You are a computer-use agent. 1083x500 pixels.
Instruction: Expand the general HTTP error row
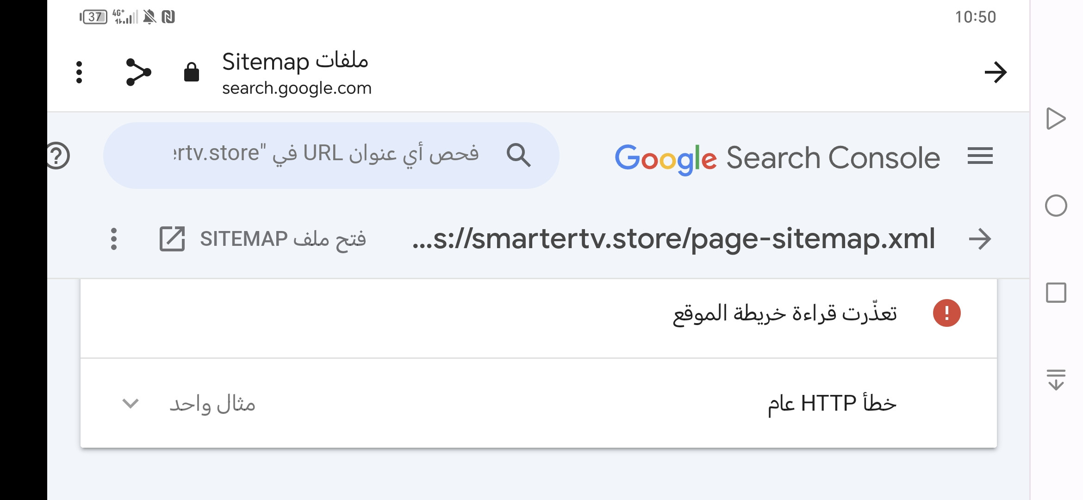click(537, 403)
